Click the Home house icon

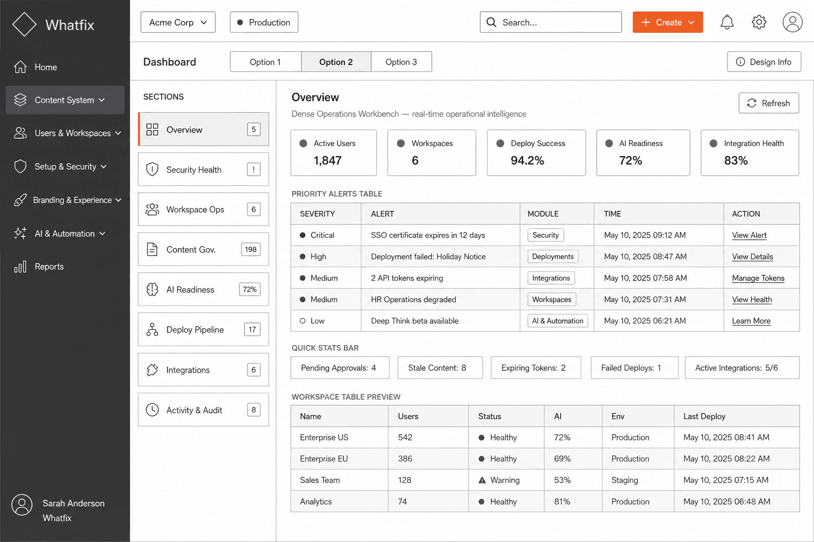click(x=20, y=67)
